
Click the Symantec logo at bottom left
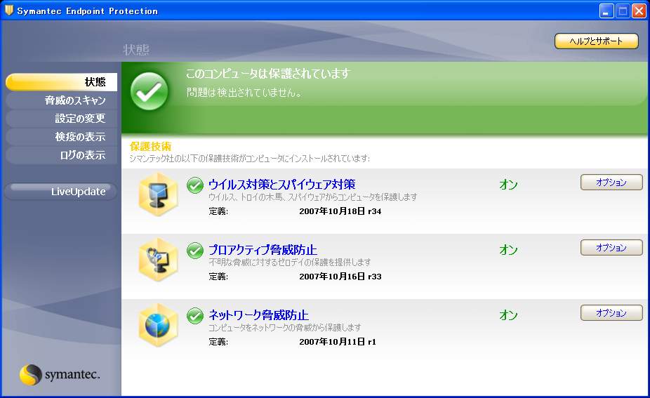(x=60, y=374)
